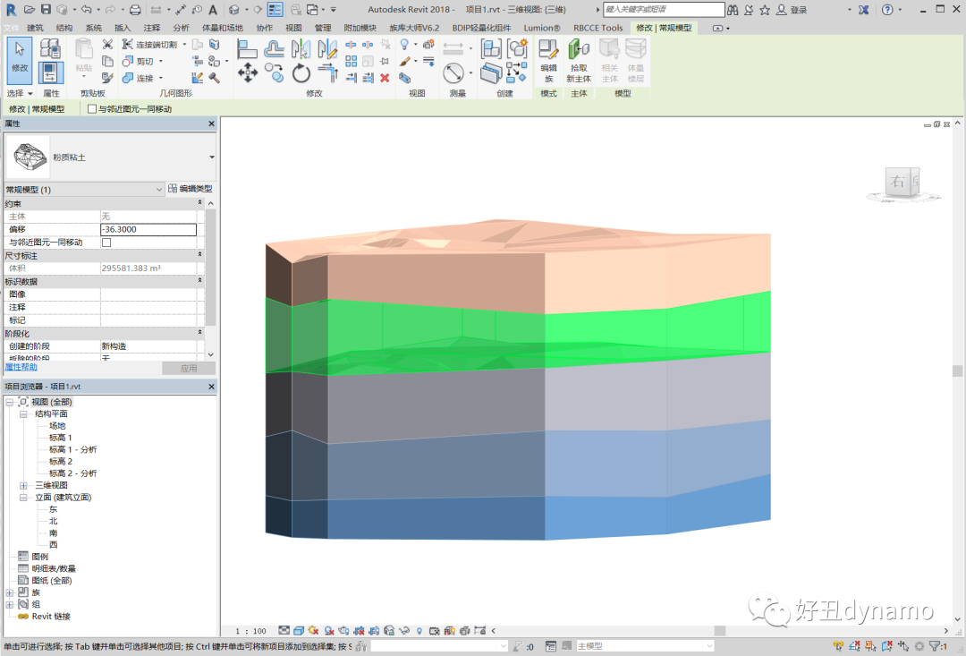Check 与邻近图元一同移动 box in properties panel
966x656 pixels.
pos(106,243)
